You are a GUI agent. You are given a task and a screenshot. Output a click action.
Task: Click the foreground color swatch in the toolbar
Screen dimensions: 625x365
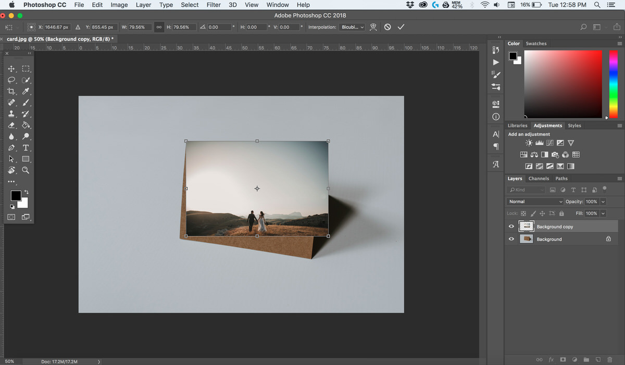point(16,196)
